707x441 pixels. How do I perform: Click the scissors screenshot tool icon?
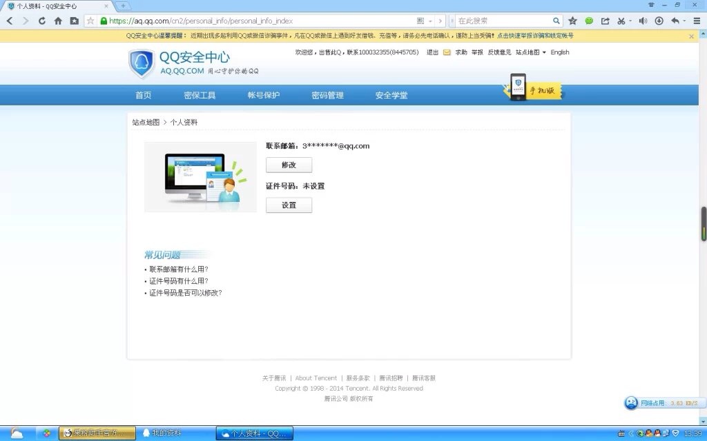pos(621,21)
